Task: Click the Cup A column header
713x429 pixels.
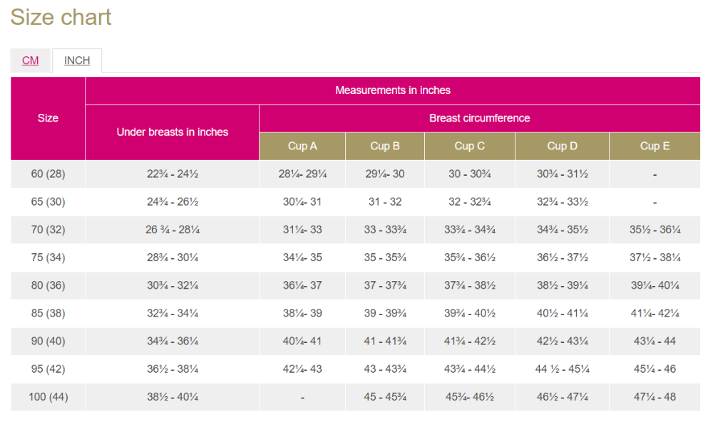Action: click(x=302, y=146)
